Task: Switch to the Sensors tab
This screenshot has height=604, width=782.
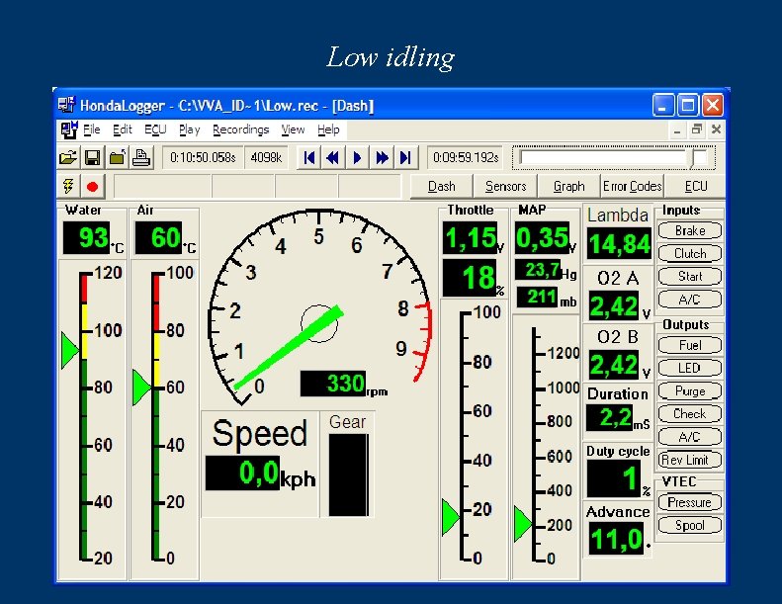Action: pos(505,187)
